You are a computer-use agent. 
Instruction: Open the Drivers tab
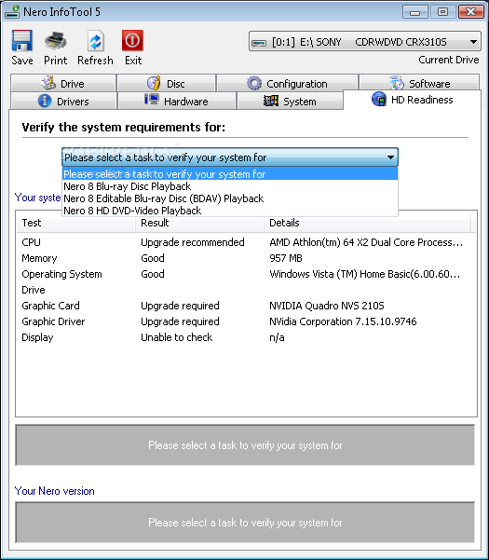tap(63, 101)
